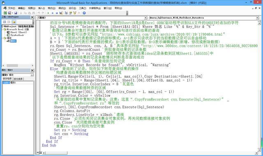Click View Code icon in project panel
Viewport: 263px width, 156px height.
(x=5, y=22)
